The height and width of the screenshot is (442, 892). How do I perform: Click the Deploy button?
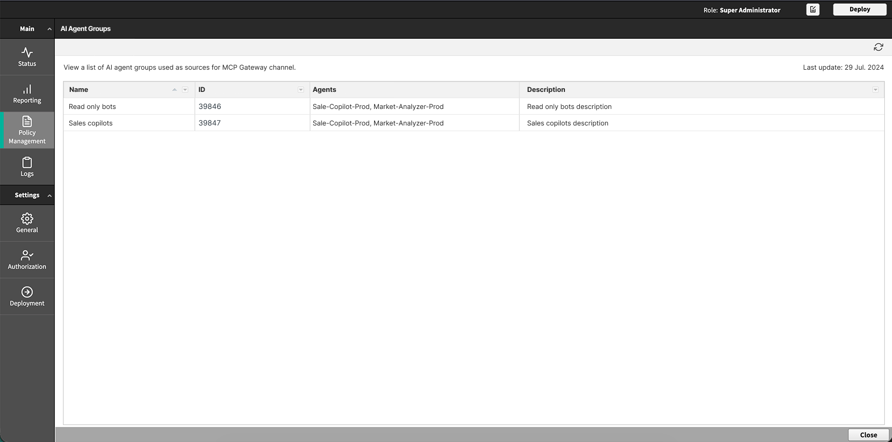860,9
